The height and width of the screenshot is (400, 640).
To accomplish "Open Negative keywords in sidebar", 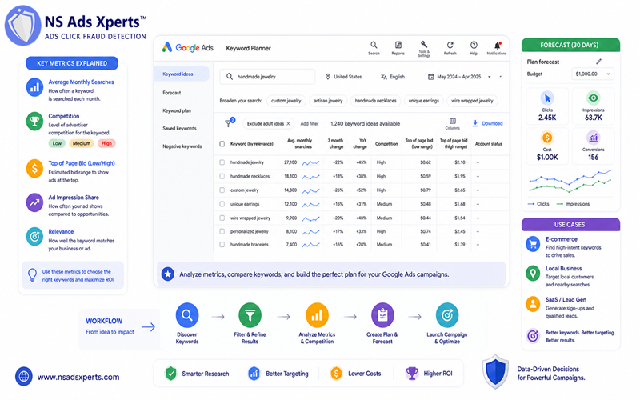I will coord(182,146).
